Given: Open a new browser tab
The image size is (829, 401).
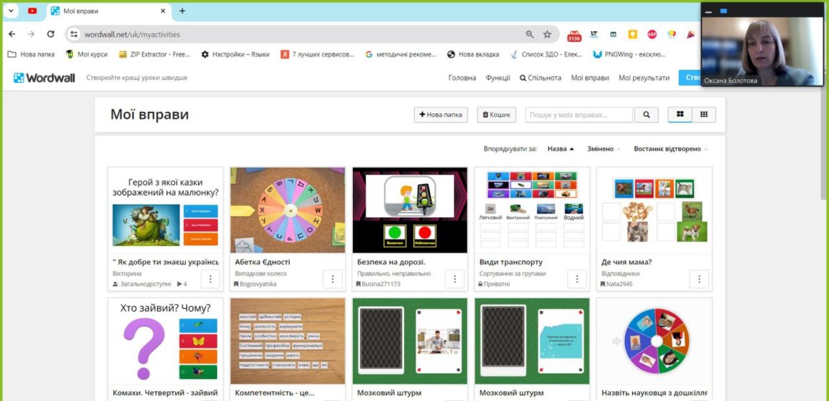Looking at the screenshot, I should point(182,11).
